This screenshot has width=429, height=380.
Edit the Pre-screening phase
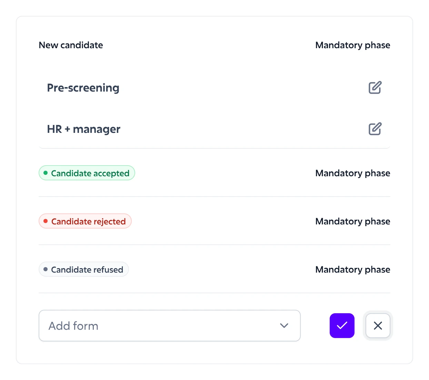[375, 87]
